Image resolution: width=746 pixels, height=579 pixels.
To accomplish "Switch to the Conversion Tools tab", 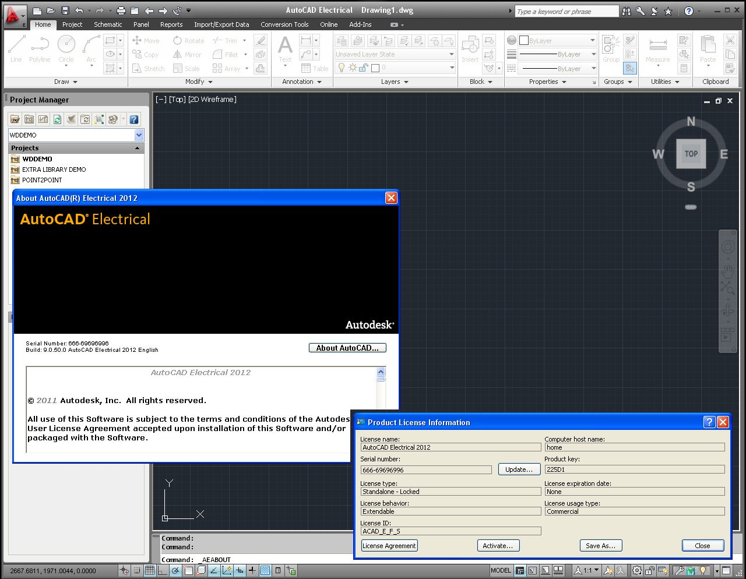I will 284,24.
